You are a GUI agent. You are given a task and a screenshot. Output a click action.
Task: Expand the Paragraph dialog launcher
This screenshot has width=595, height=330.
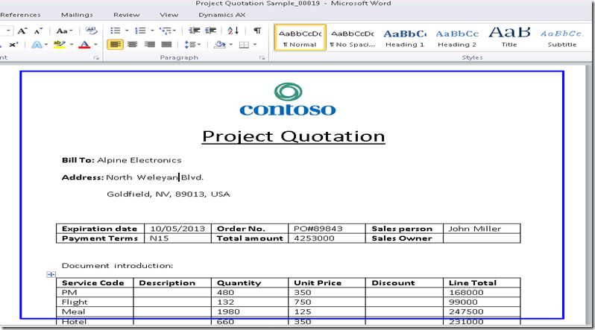262,57
